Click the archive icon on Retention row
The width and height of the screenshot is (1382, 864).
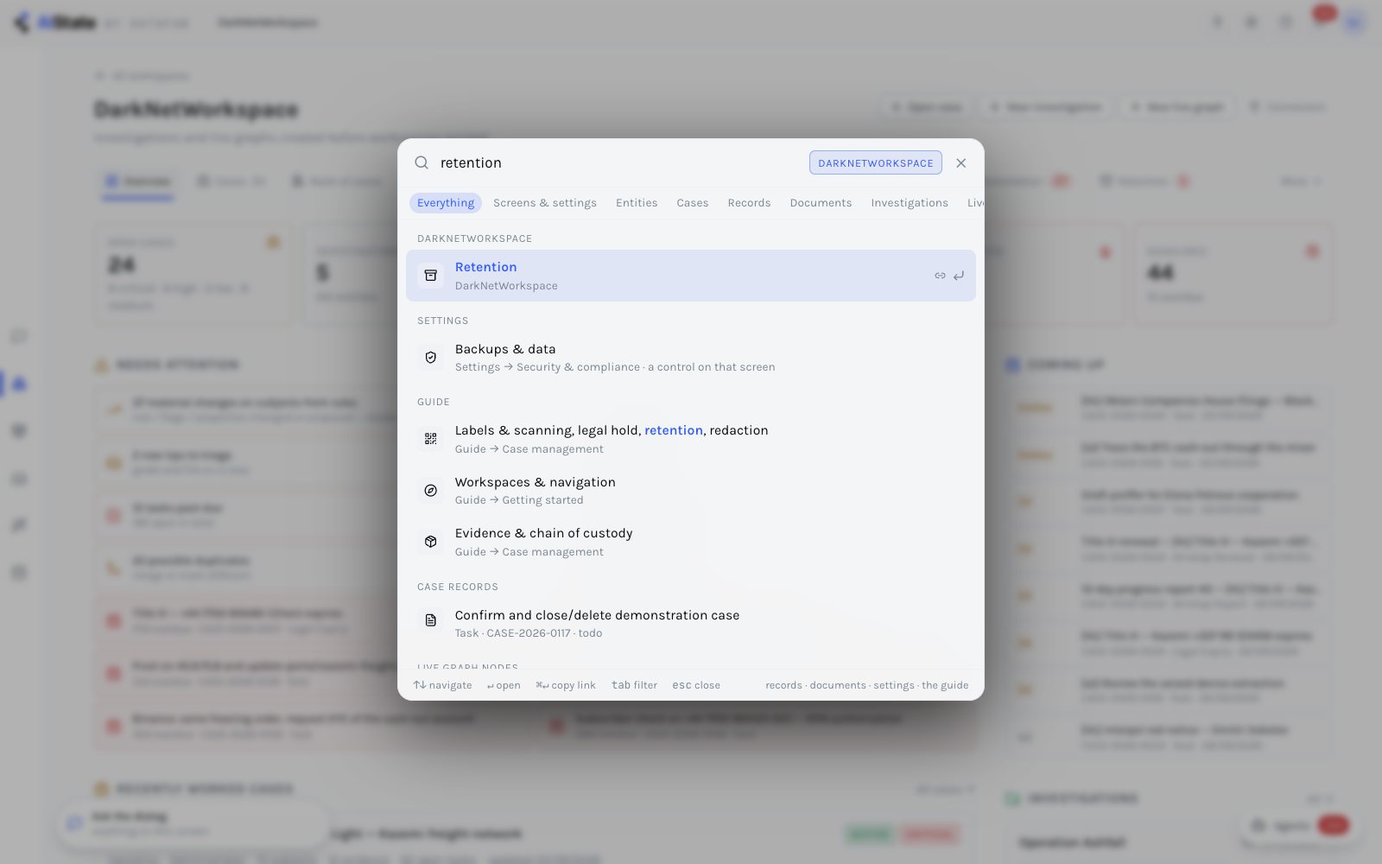(x=431, y=276)
